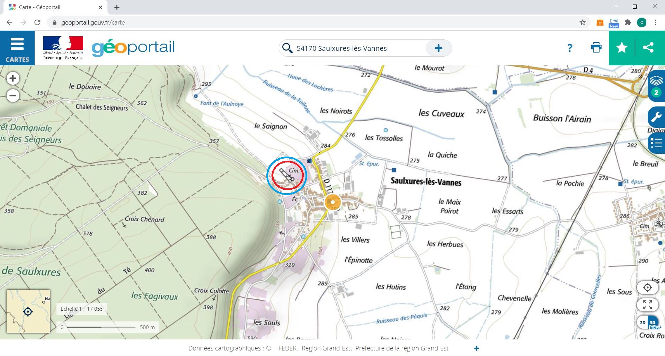Click 'les Herbues' map label

(x=445, y=244)
